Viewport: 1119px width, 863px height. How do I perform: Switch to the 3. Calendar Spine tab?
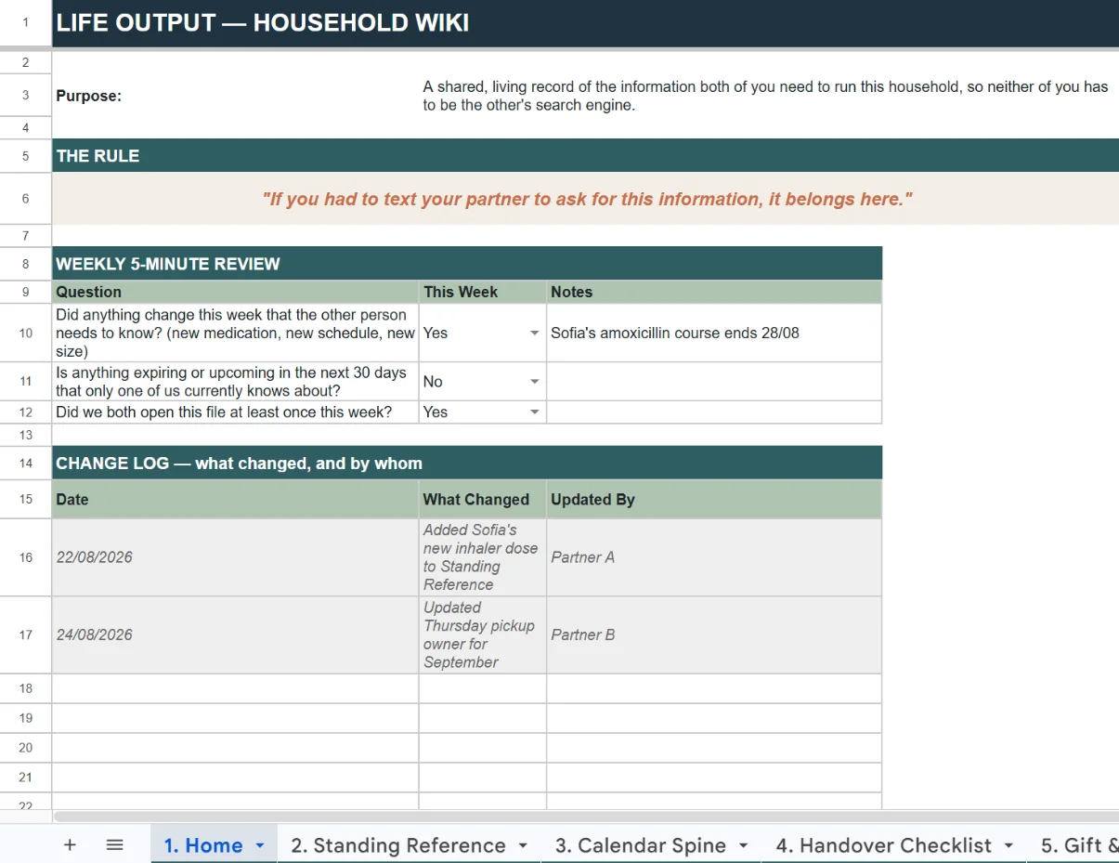[641, 845]
